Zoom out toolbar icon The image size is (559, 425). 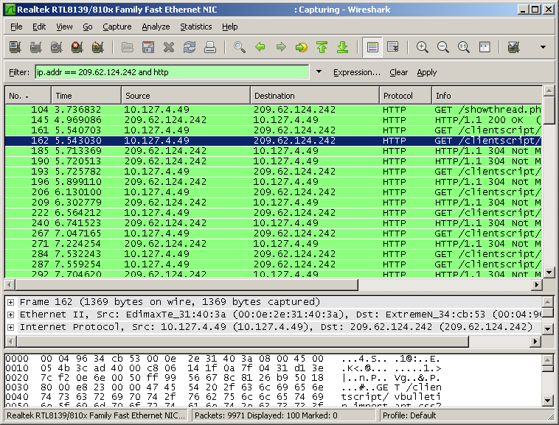point(442,47)
